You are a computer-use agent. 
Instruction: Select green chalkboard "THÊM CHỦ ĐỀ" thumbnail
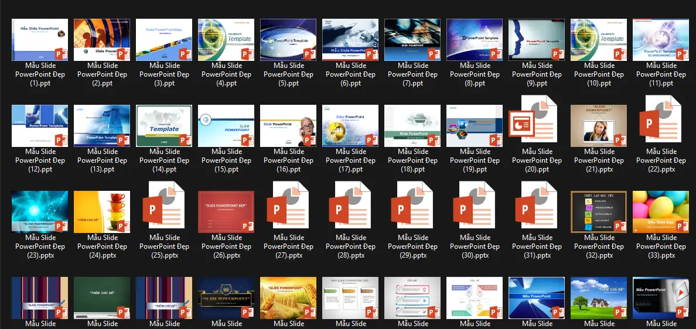click(x=102, y=298)
